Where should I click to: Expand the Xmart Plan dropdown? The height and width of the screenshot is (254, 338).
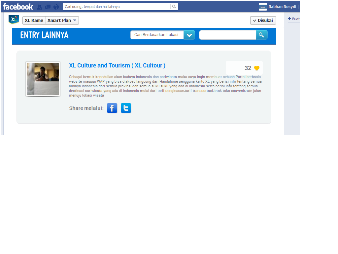click(62, 21)
